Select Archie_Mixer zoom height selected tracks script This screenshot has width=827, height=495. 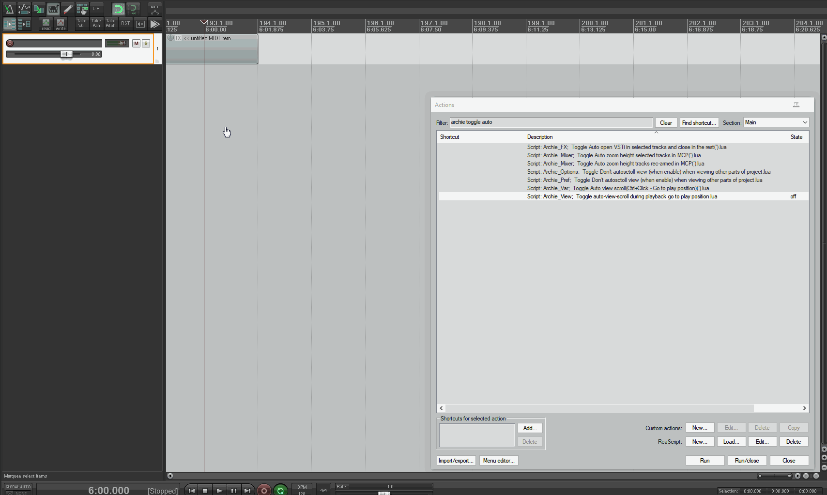[624, 155]
